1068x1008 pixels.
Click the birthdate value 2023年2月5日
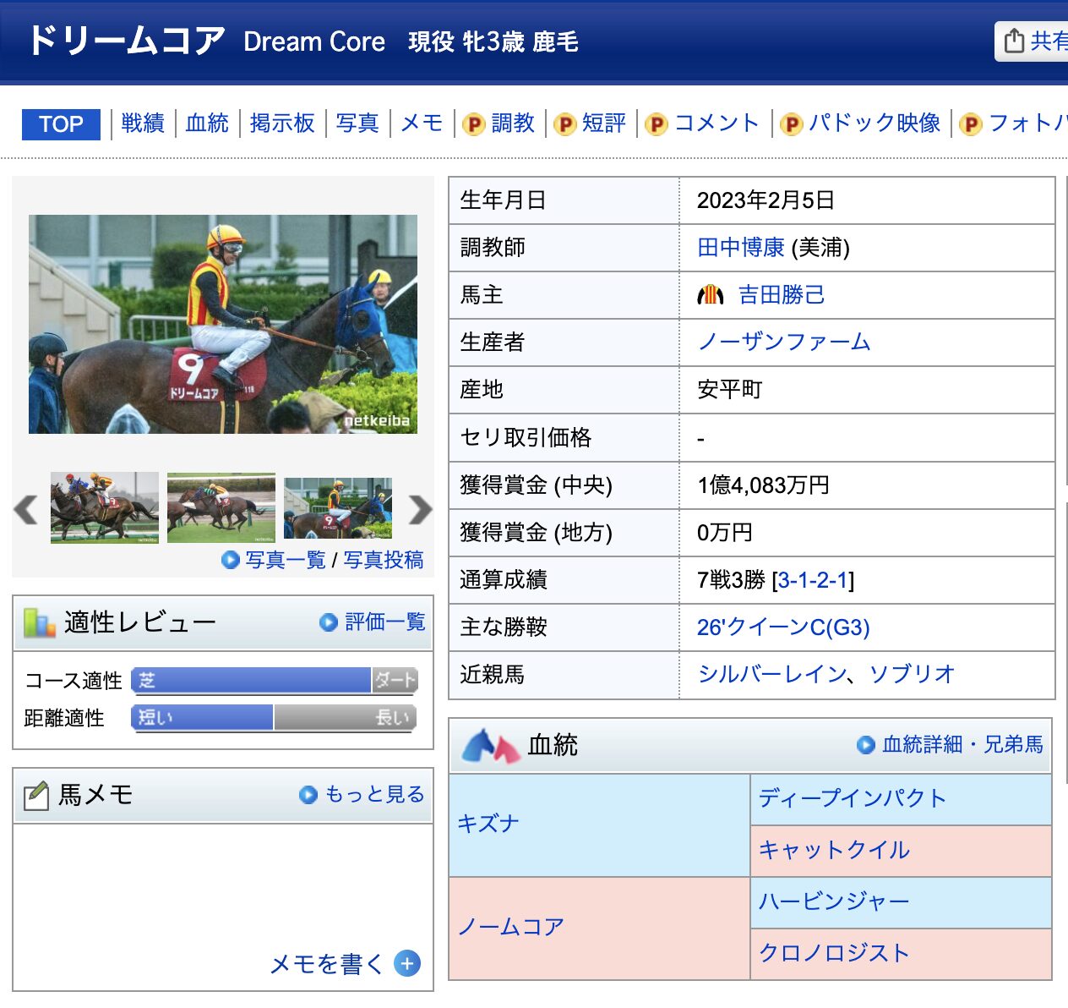766,200
